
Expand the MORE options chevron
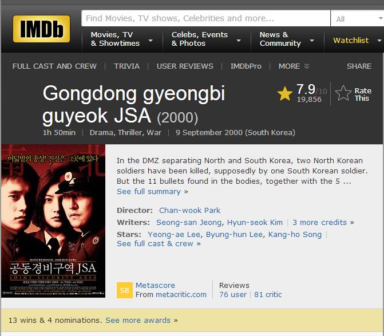click(307, 66)
